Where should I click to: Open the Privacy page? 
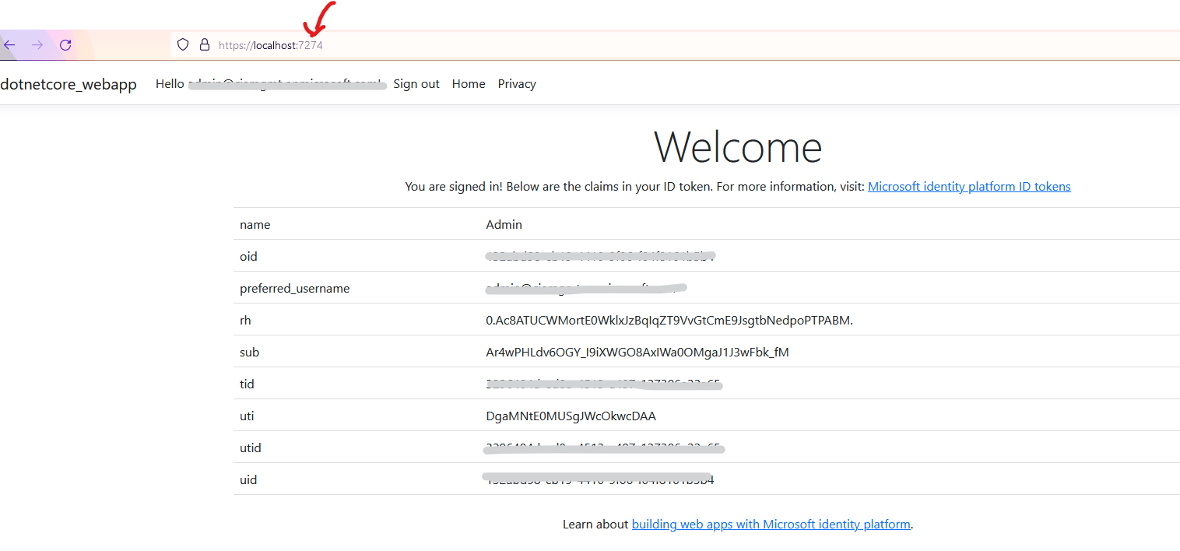516,83
